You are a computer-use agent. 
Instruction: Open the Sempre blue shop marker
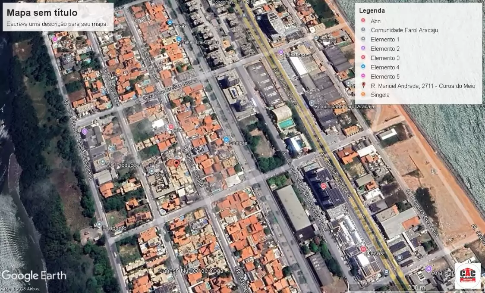click(x=226, y=139)
